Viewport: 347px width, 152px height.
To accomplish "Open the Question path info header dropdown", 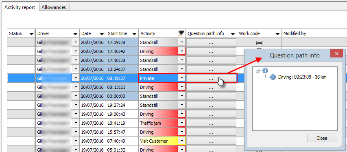I will pos(233,34).
